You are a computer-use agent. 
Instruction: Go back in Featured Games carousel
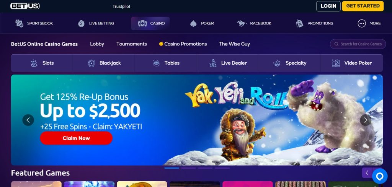(367, 173)
